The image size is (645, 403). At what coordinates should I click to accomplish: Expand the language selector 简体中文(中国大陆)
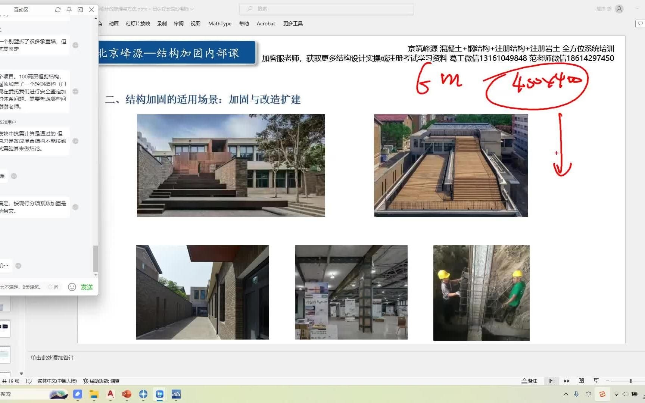pyautogui.click(x=58, y=381)
